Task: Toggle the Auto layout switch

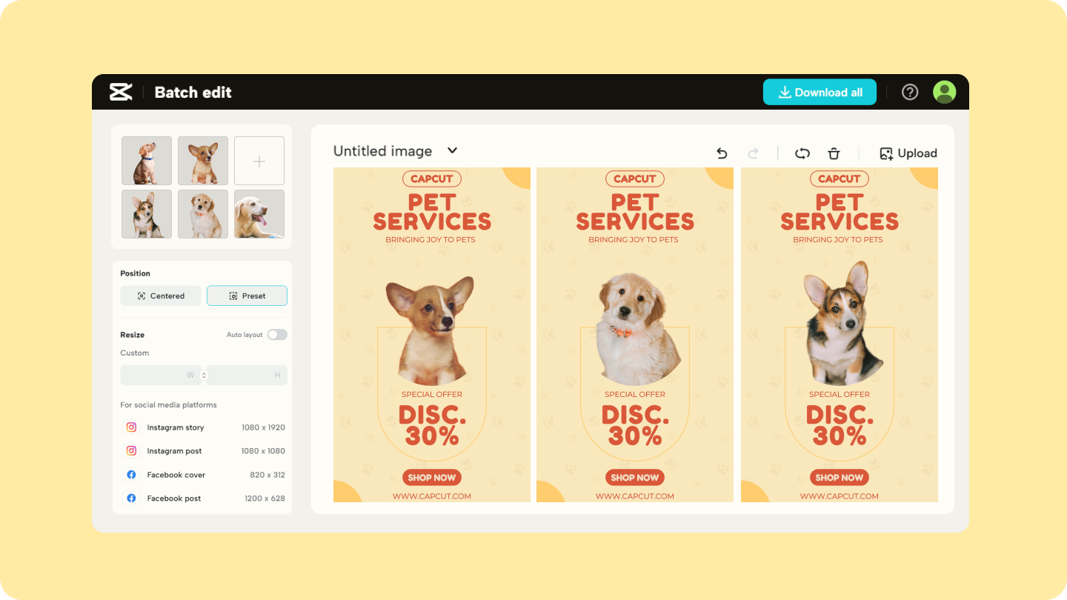Action: [x=277, y=335]
